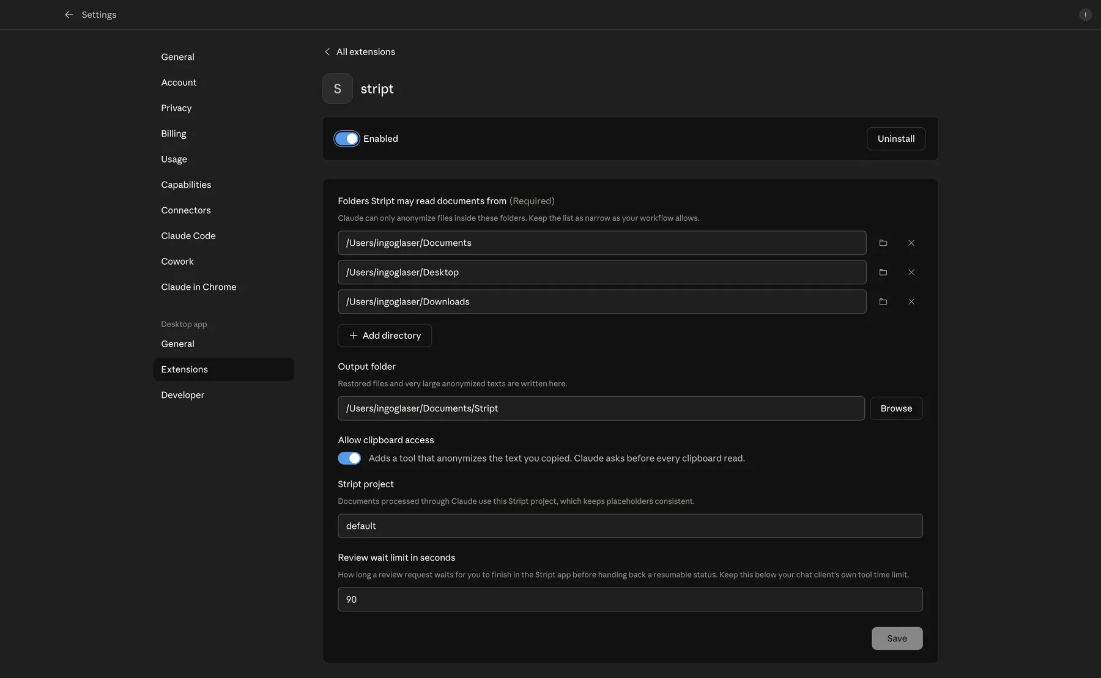Click the folder icon for Desktop path
Image resolution: width=1101 pixels, height=678 pixels.
point(883,272)
